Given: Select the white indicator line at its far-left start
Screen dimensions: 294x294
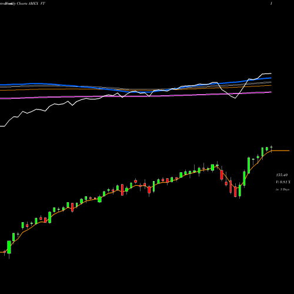Looking at the screenshot, I should click(2, 126).
